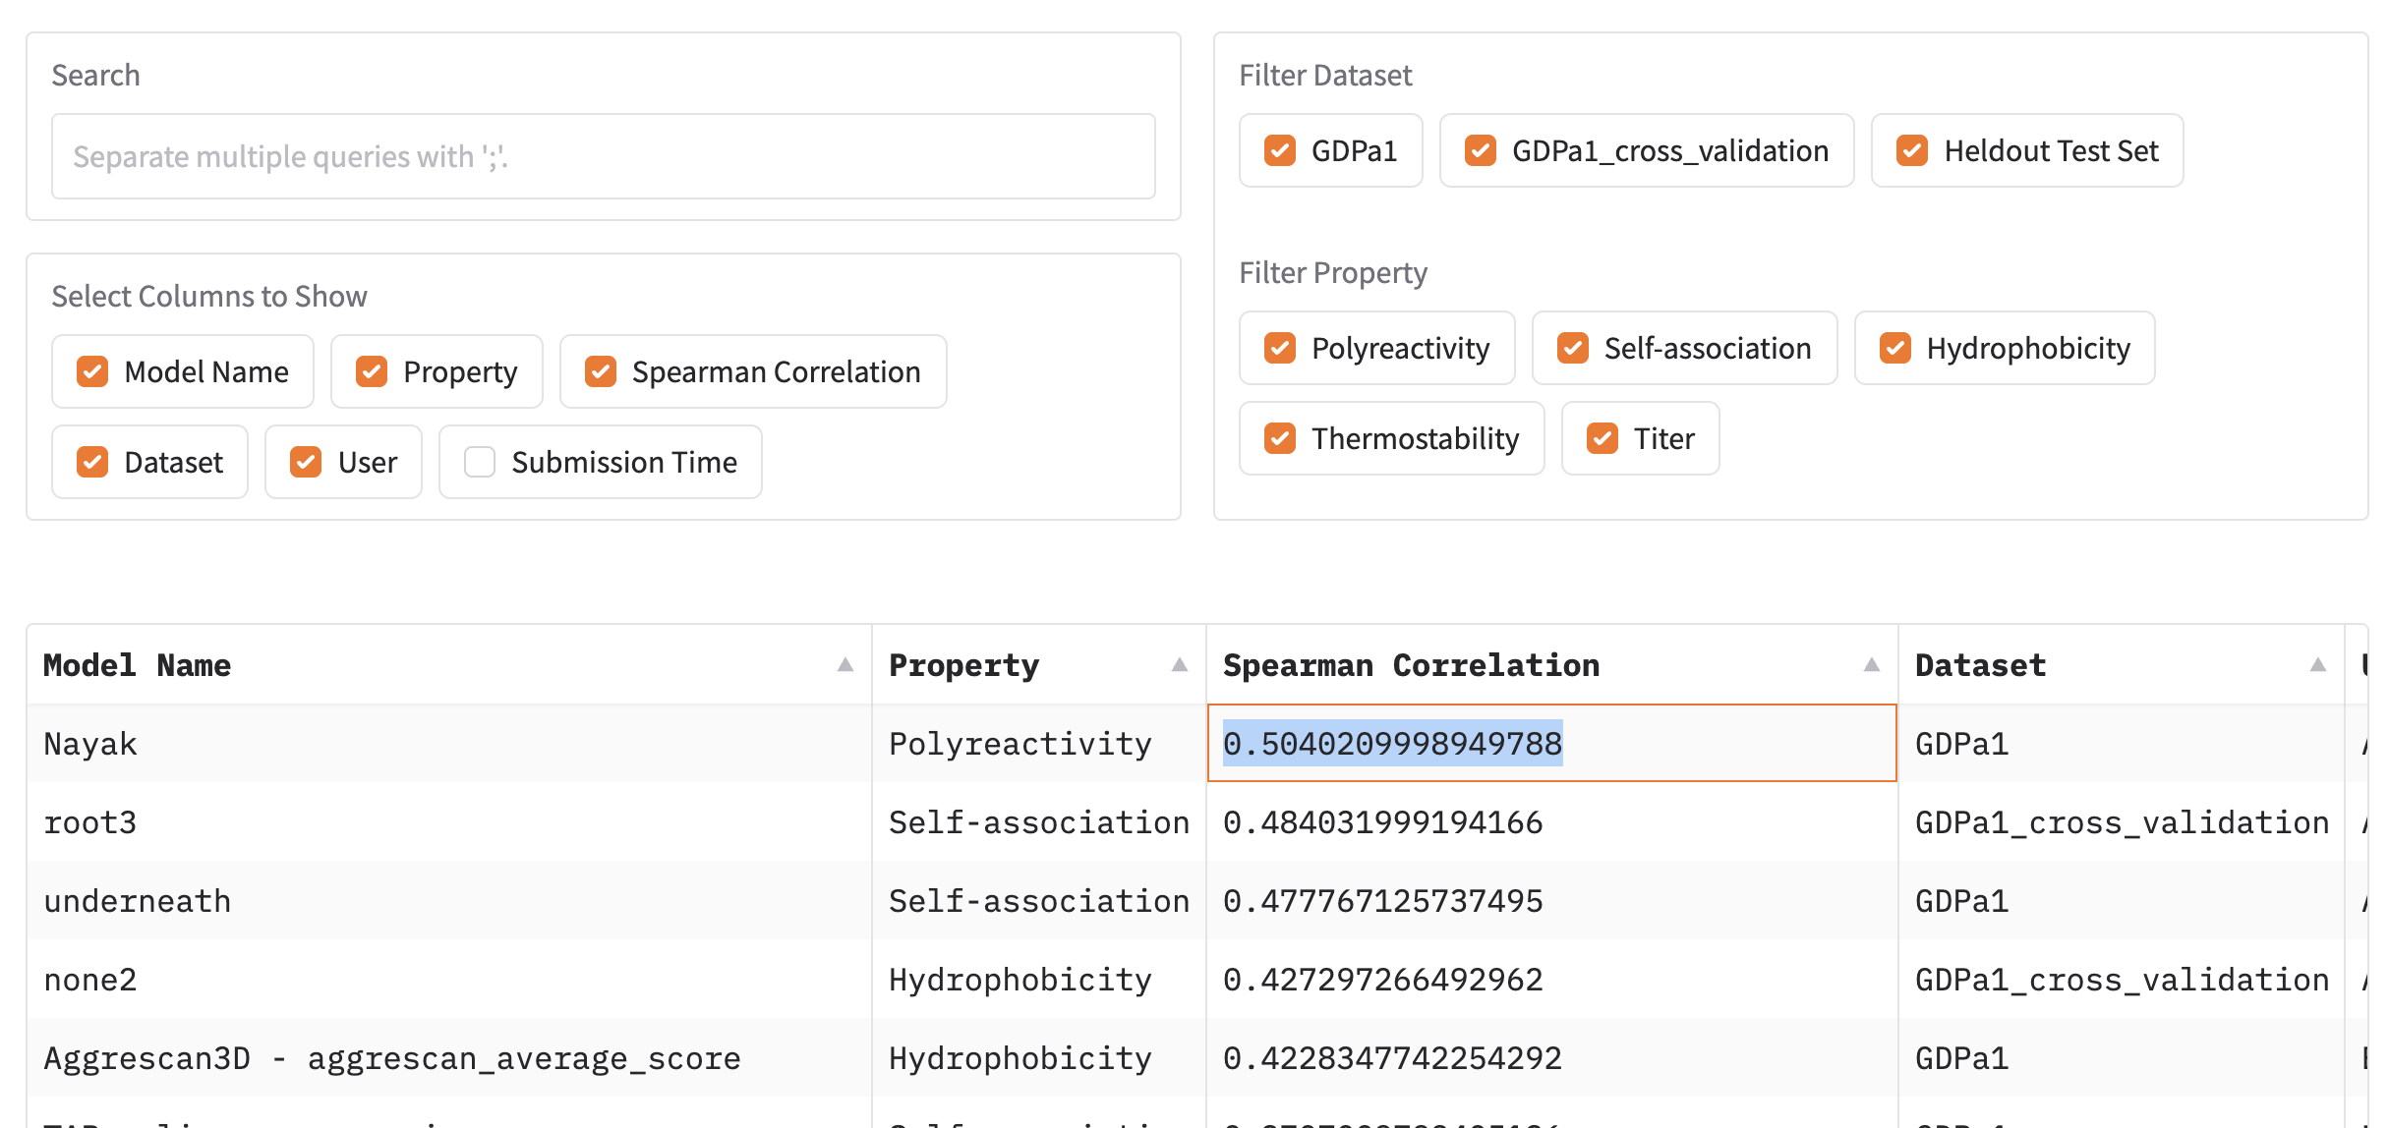The height and width of the screenshot is (1128, 2389).
Task: Toggle the Thermostability filter checkbox
Action: click(1280, 438)
